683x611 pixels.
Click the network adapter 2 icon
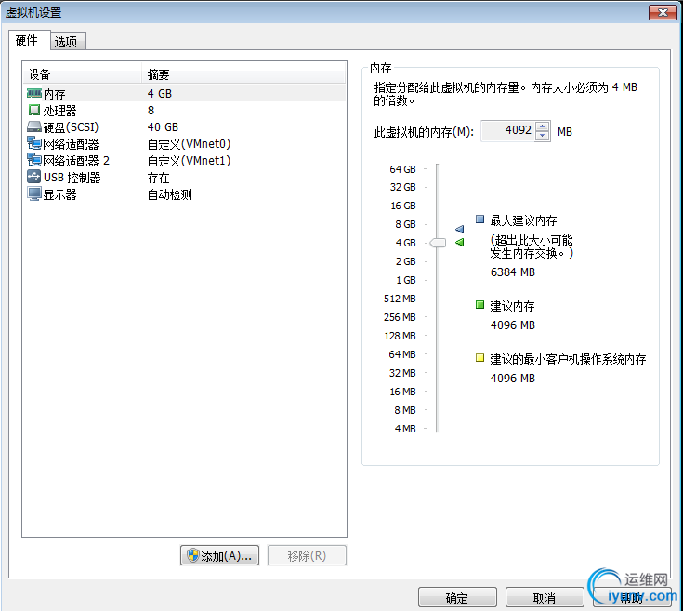point(34,160)
